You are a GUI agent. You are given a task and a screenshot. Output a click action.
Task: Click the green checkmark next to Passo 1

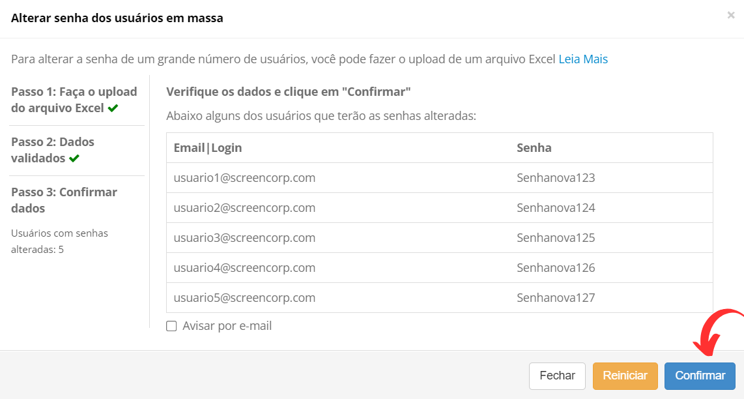click(113, 108)
